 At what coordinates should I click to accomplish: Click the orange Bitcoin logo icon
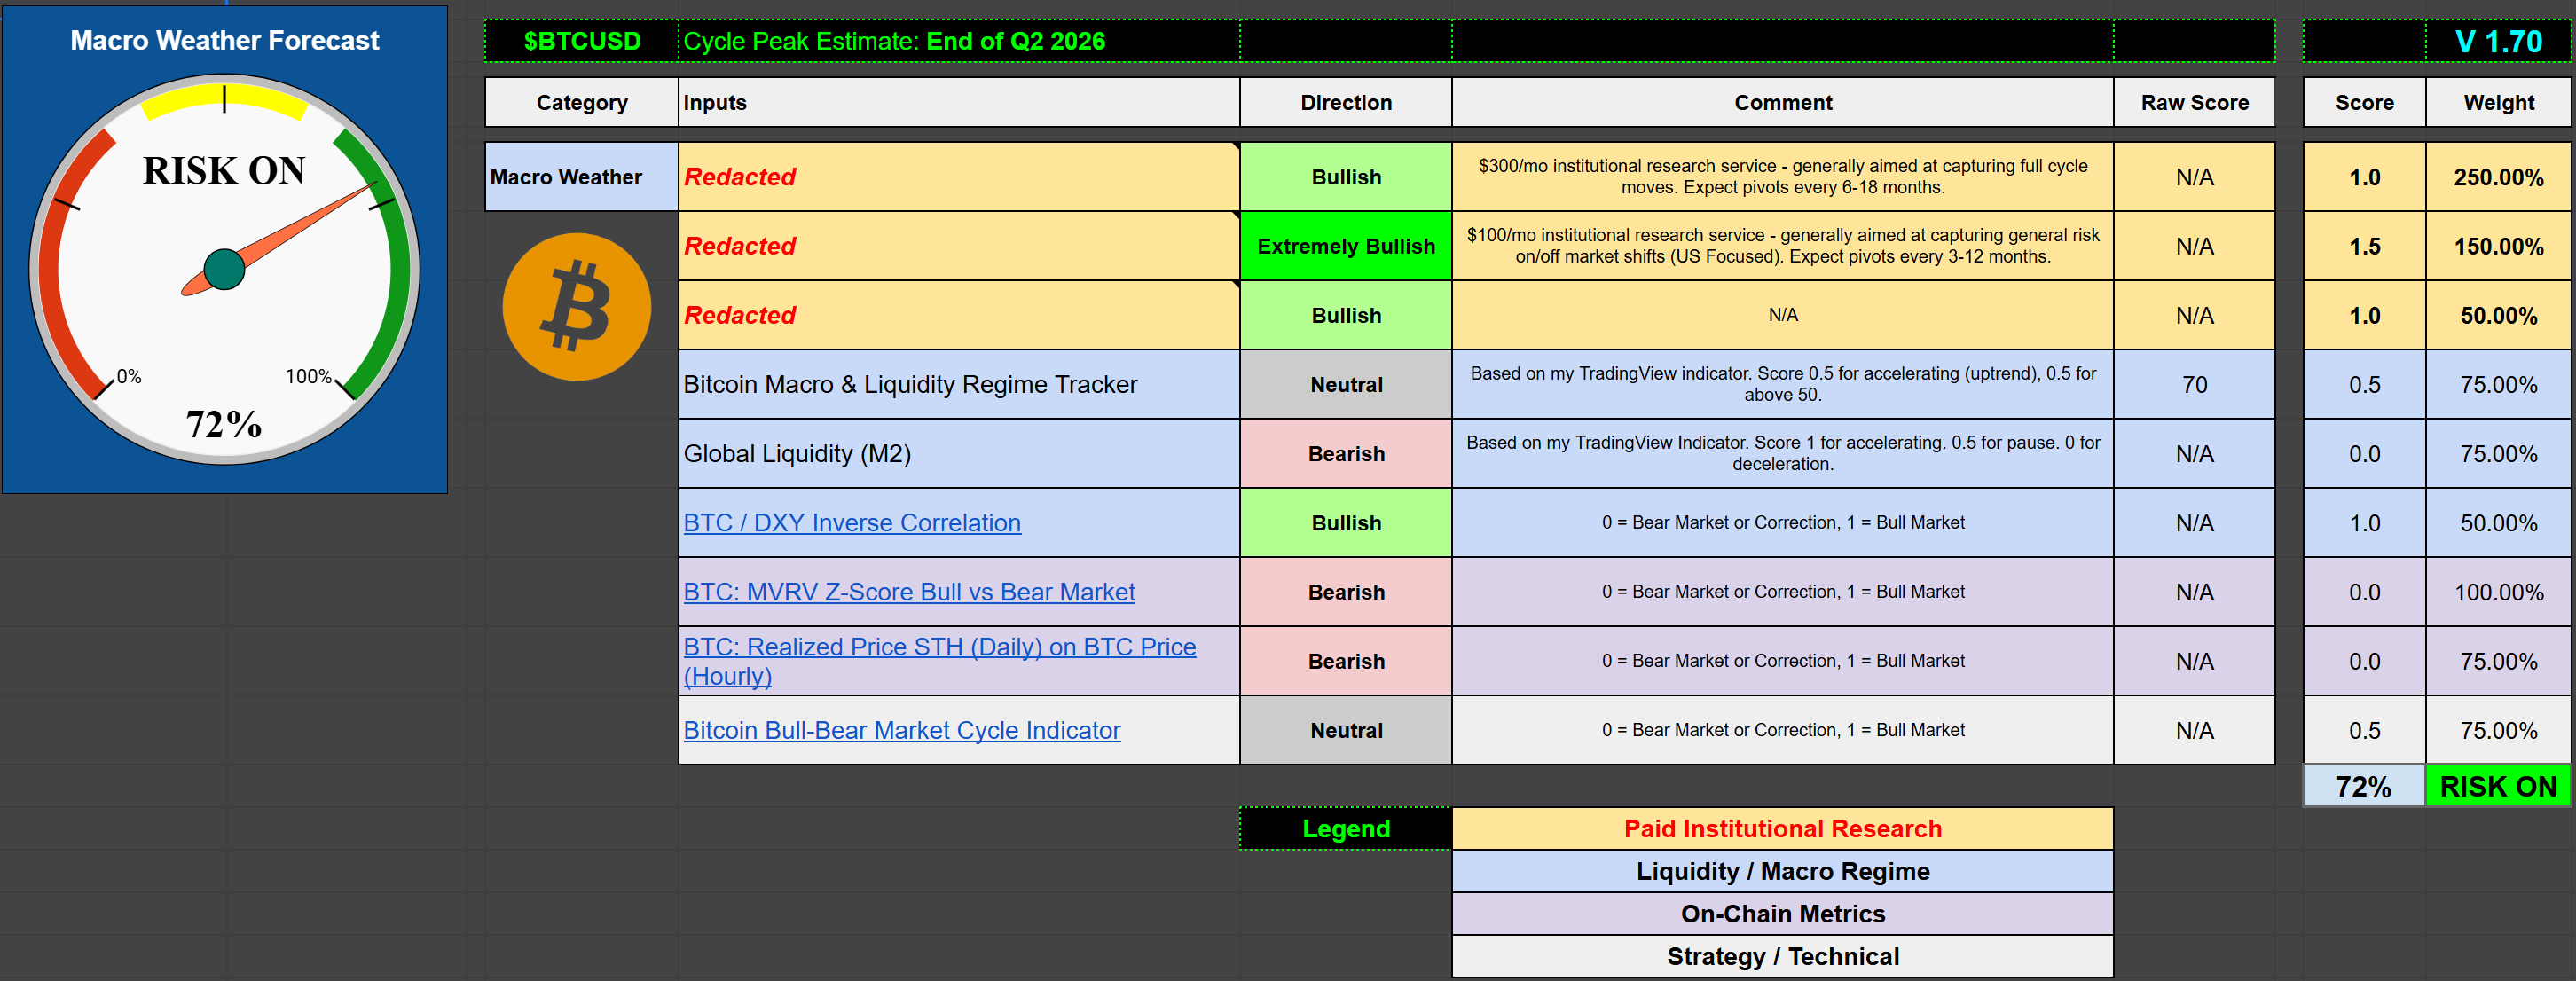[576, 306]
